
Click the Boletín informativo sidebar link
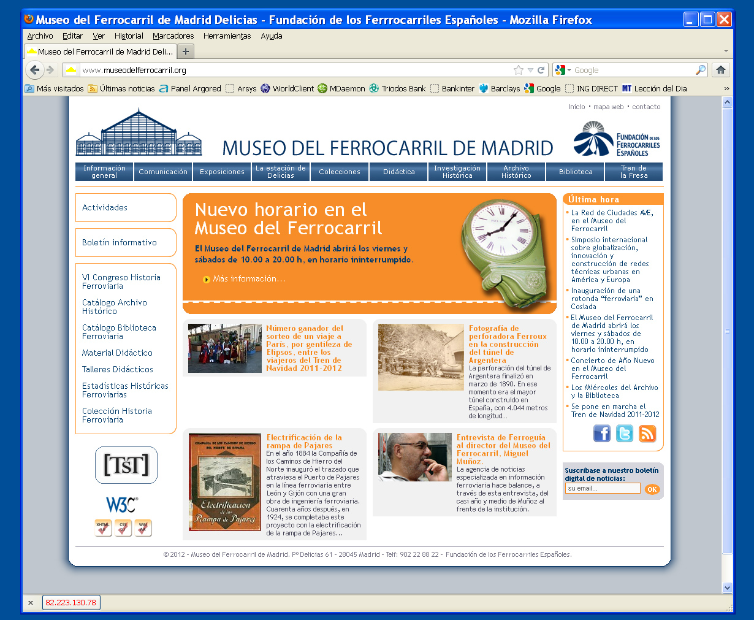(120, 242)
